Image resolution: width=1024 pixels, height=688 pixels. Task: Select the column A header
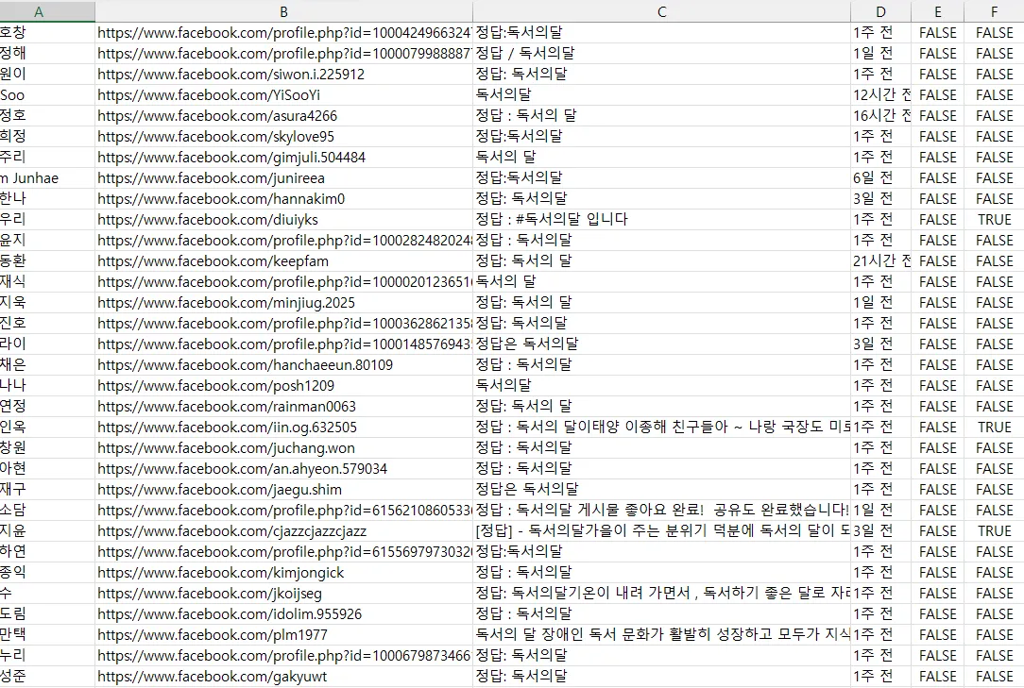point(38,11)
